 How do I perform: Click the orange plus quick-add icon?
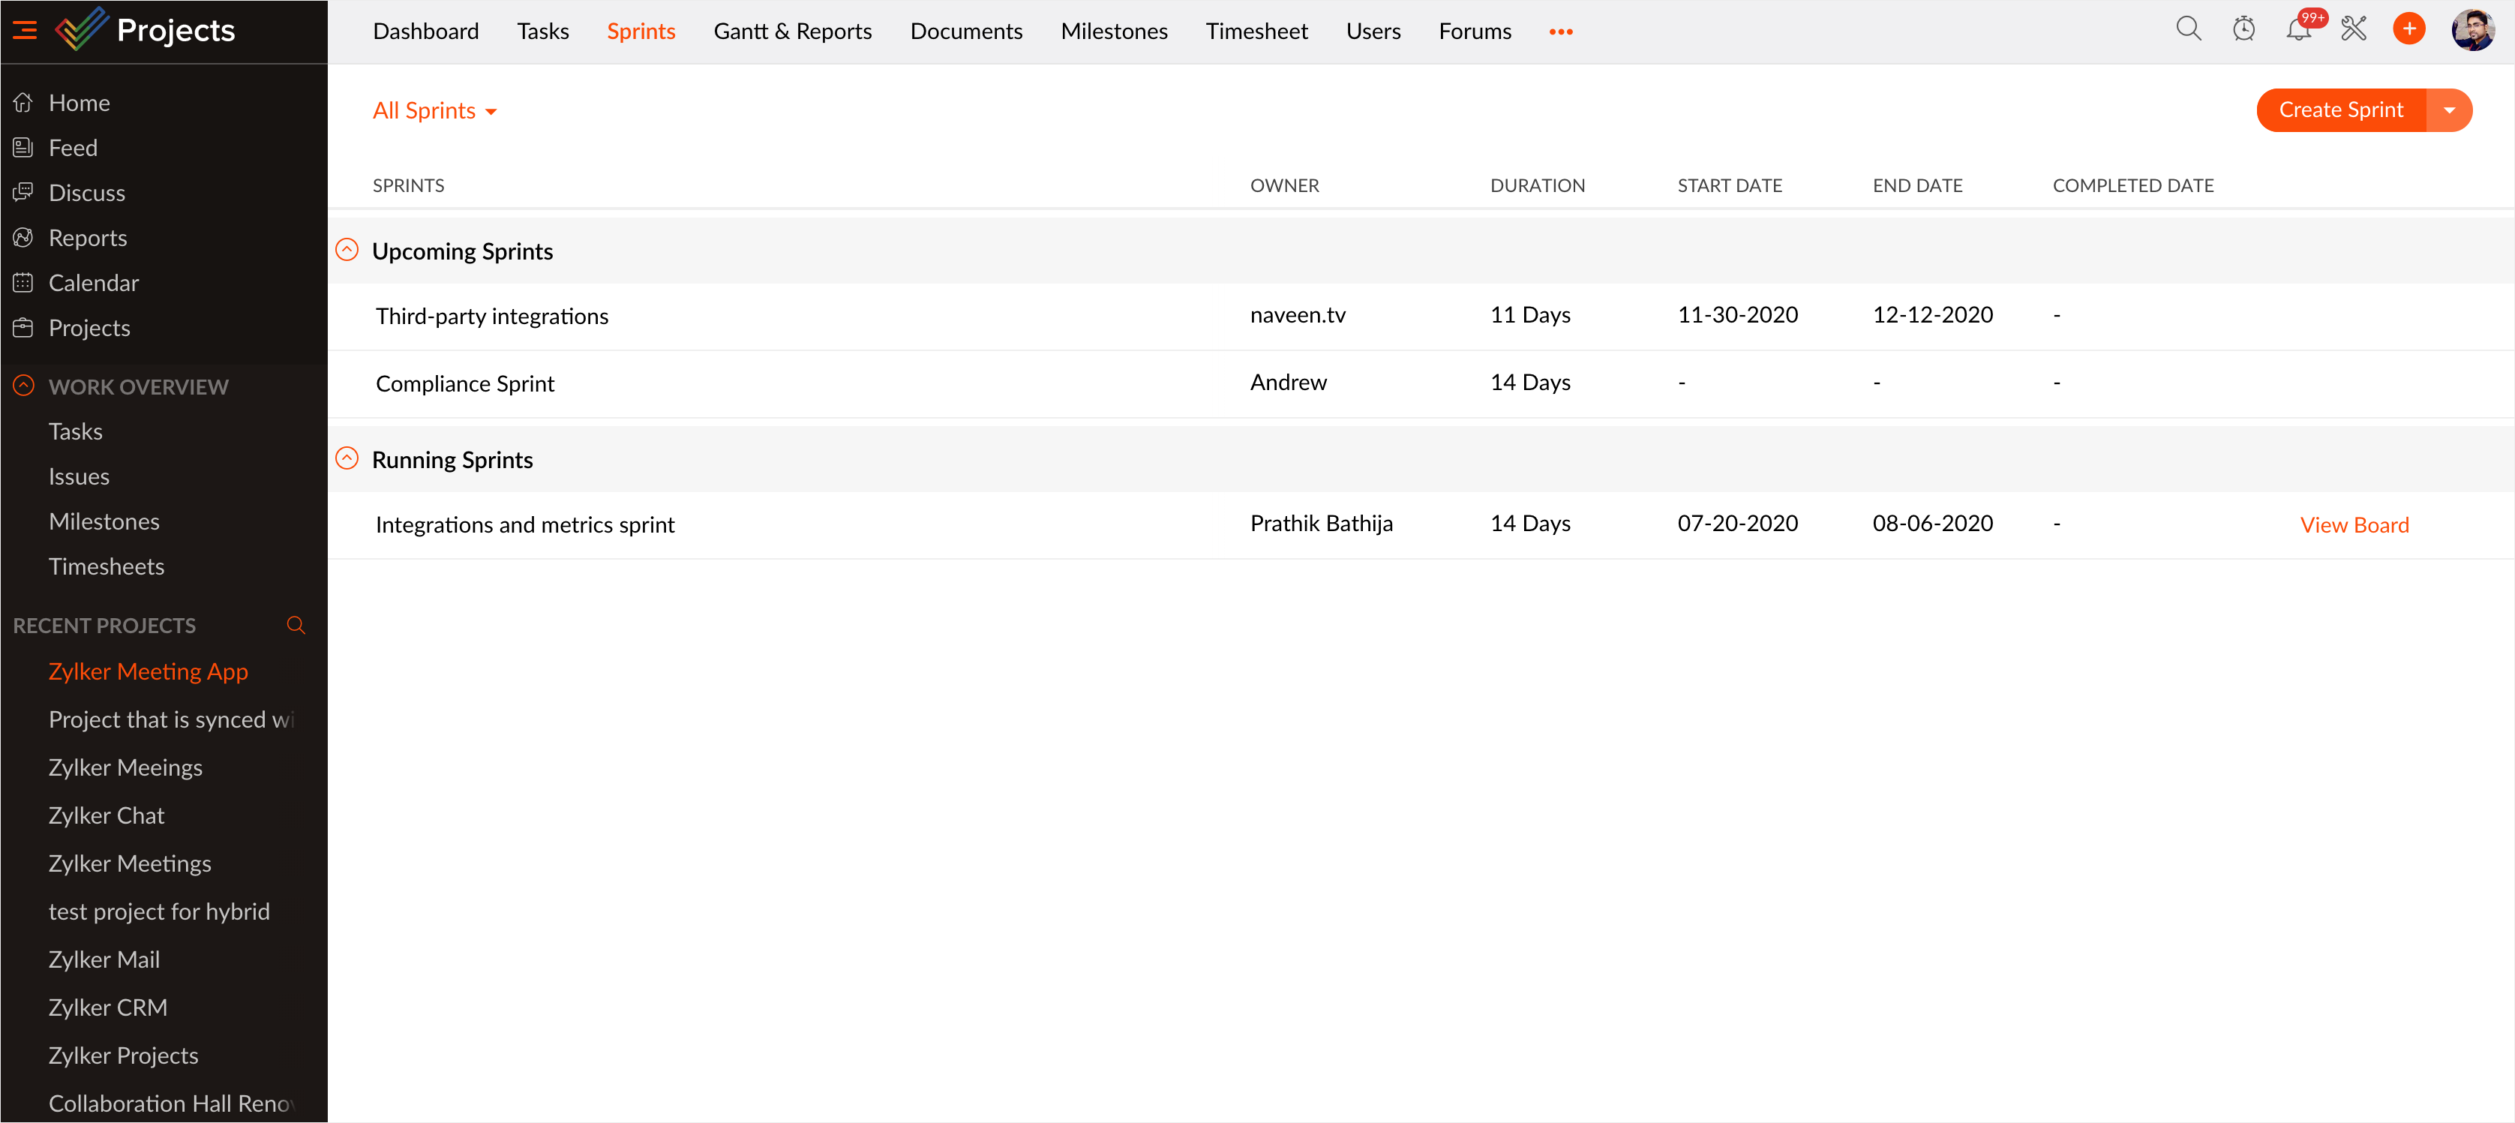(x=2408, y=29)
